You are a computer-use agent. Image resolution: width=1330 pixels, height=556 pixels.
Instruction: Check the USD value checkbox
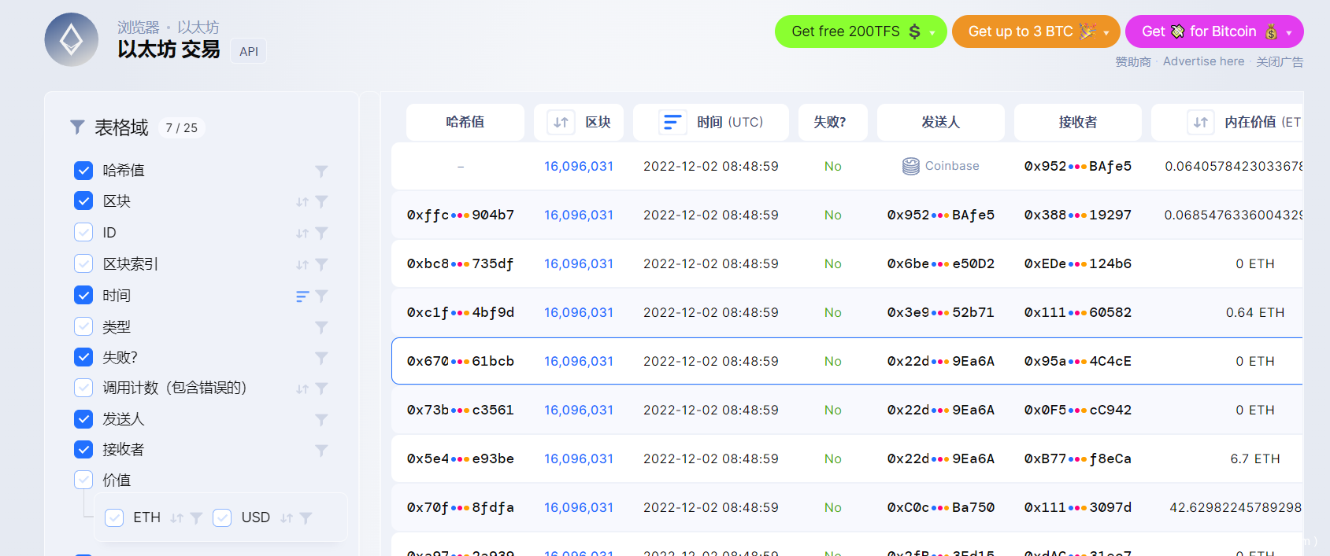click(x=222, y=517)
